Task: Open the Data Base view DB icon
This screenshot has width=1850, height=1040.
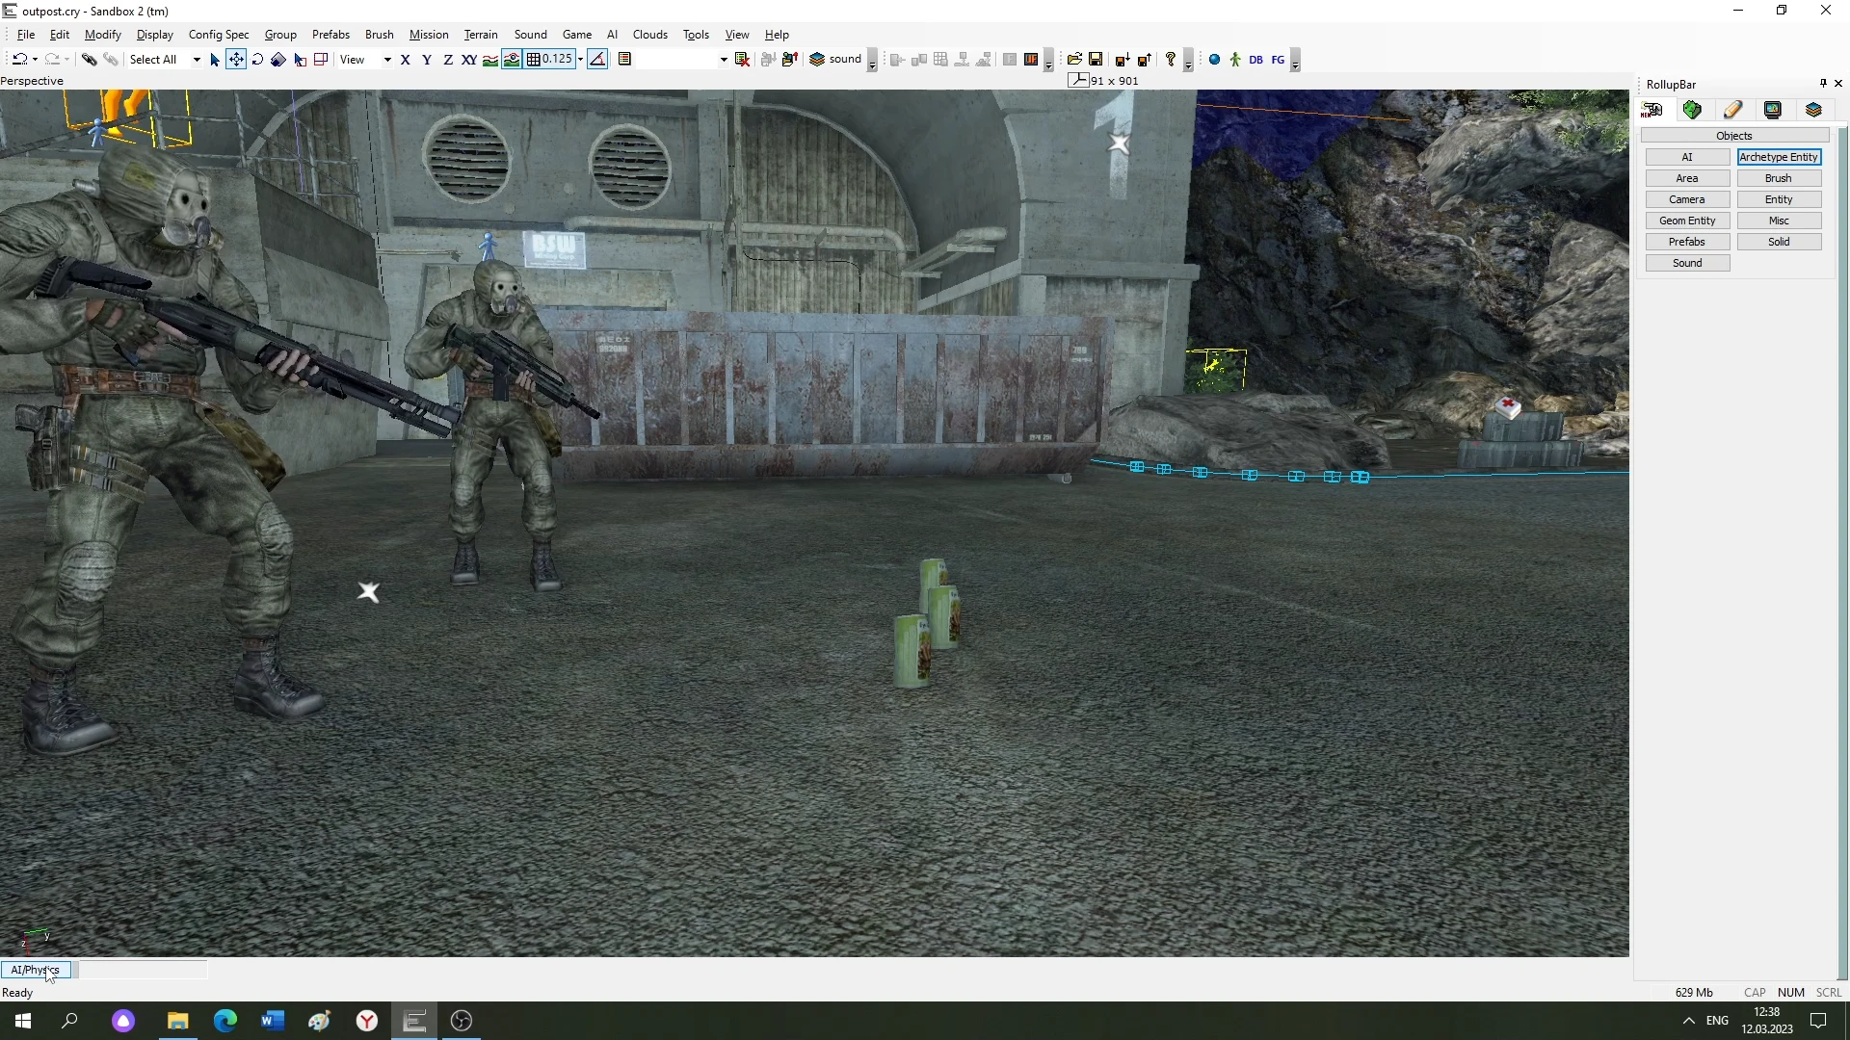Action: 1255,60
